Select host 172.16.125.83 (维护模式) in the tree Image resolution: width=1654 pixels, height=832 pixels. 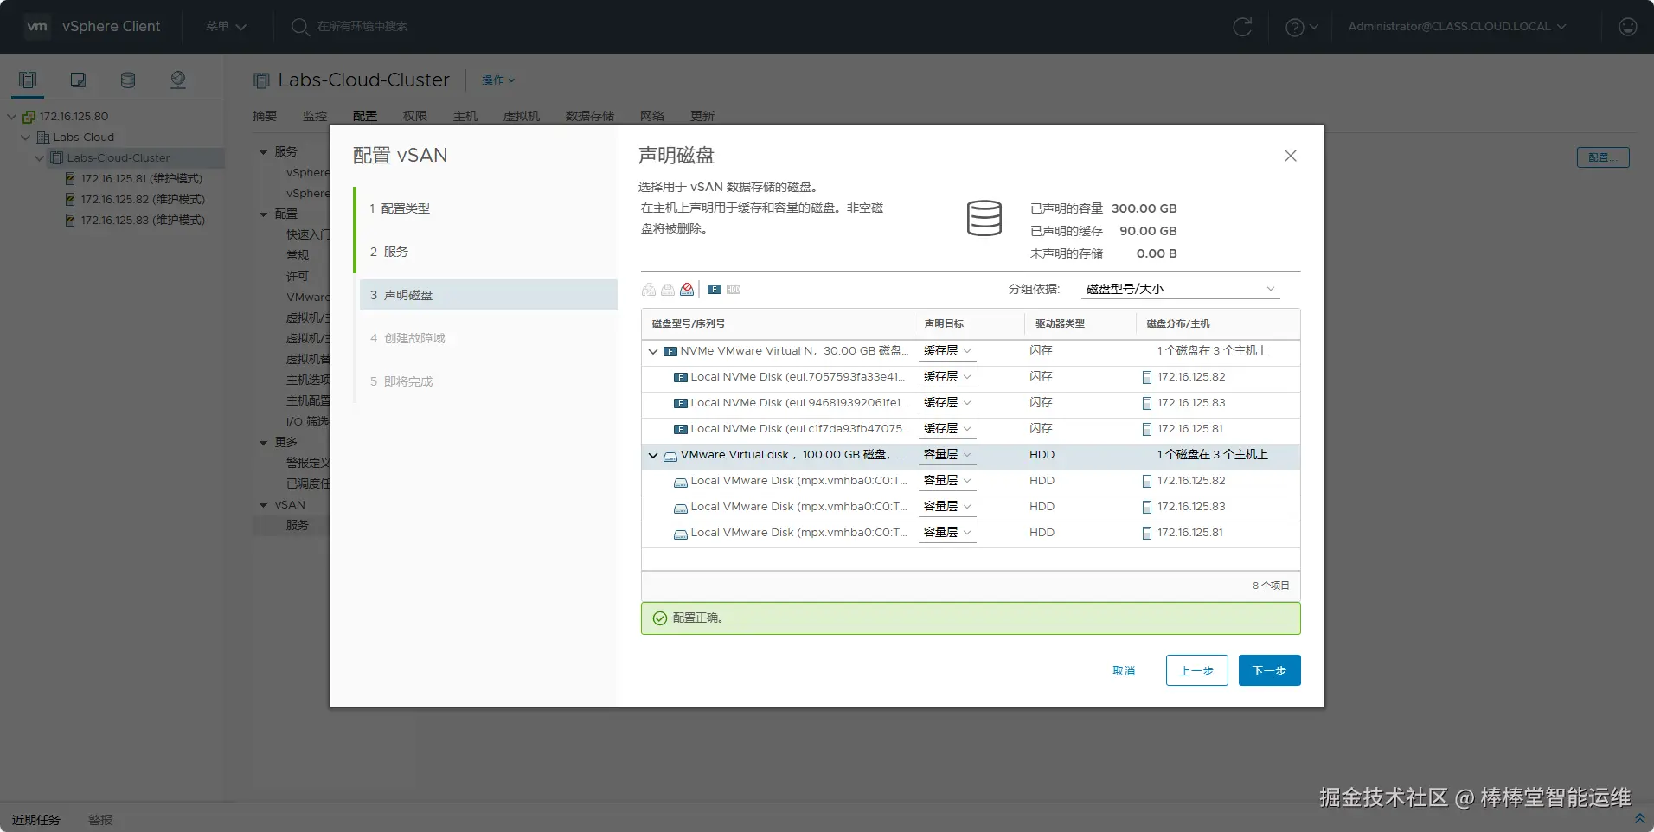tap(143, 221)
